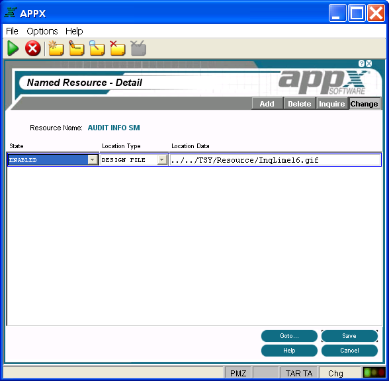389x381 pixels.
Task: Click the Location Data path field
Action: point(275,160)
